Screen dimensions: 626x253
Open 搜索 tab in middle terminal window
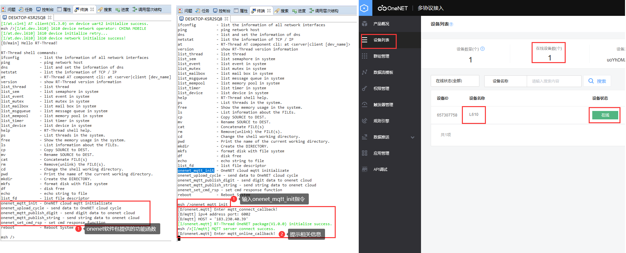tap(282, 11)
